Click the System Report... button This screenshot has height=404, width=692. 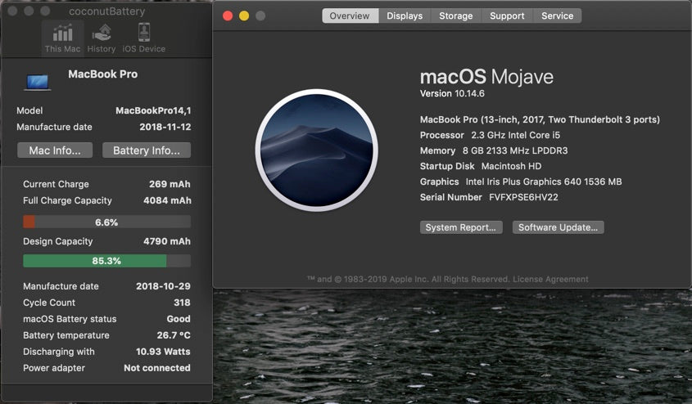click(461, 227)
